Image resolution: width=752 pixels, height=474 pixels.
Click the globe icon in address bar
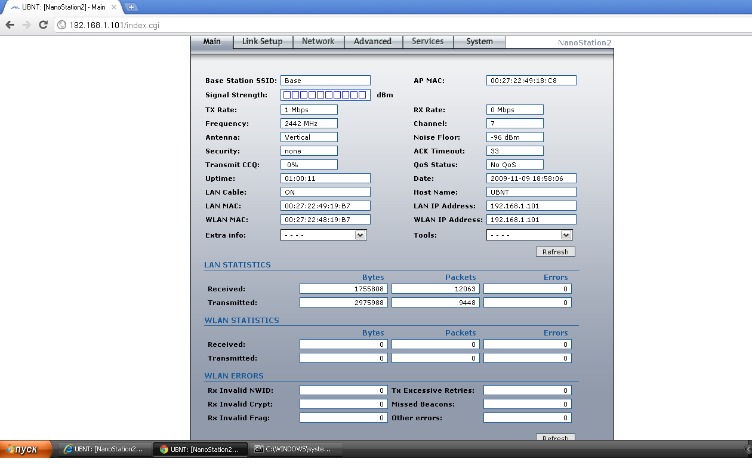click(x=62, y=25)
